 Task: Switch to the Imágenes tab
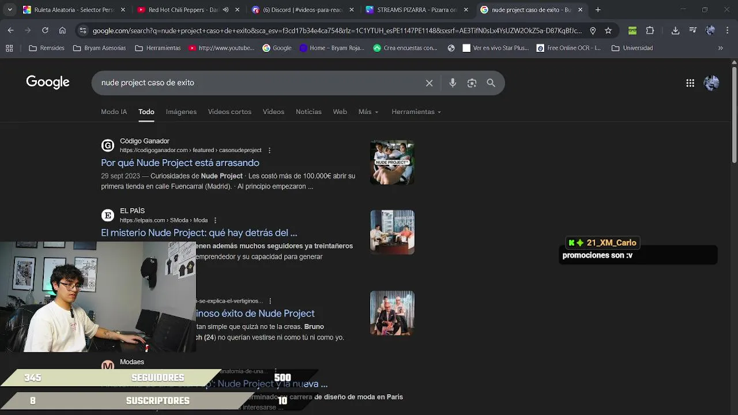tap(181, 112)
